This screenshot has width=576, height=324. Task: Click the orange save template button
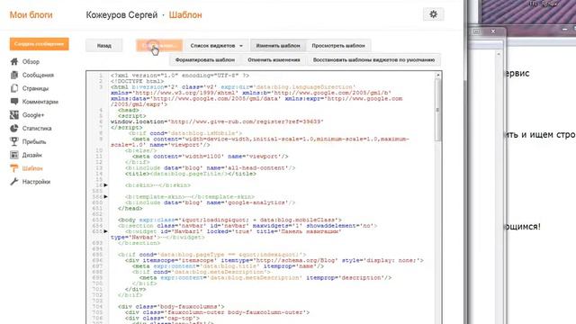(159, 46)
